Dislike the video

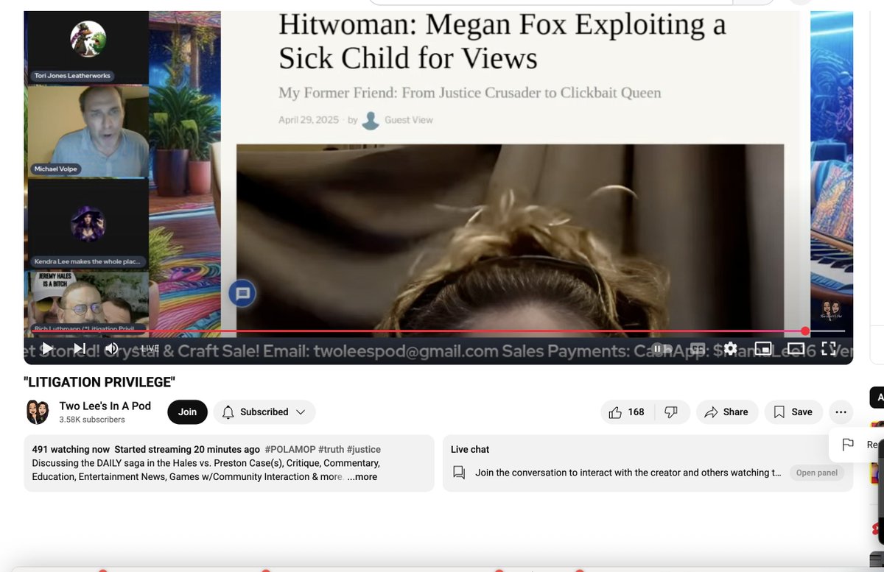pyautogui.click(x=671, y=412)
